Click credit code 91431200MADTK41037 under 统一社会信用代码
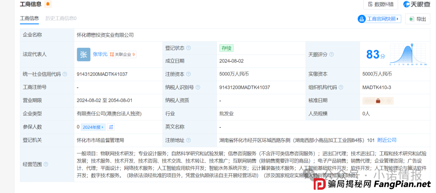 click(x=102, y=74)
